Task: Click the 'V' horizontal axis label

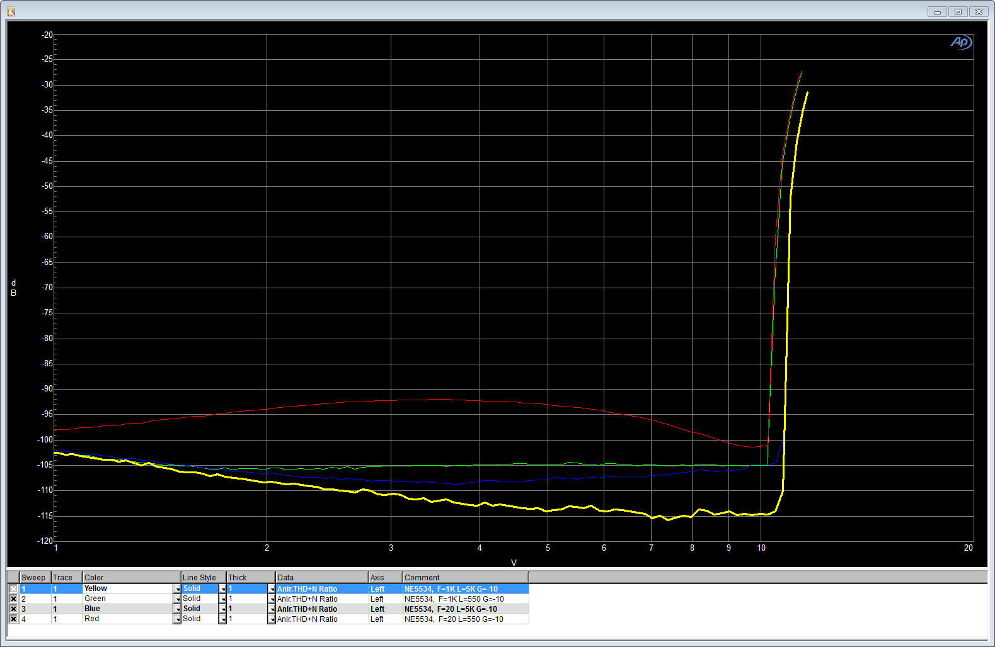Action: 514,563
